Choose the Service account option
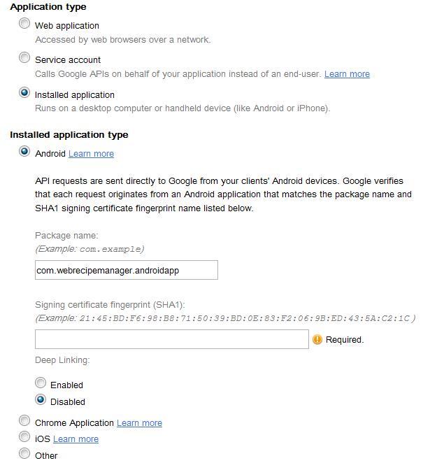The height and width of the screenshot is (470, 430). [25, 58]
